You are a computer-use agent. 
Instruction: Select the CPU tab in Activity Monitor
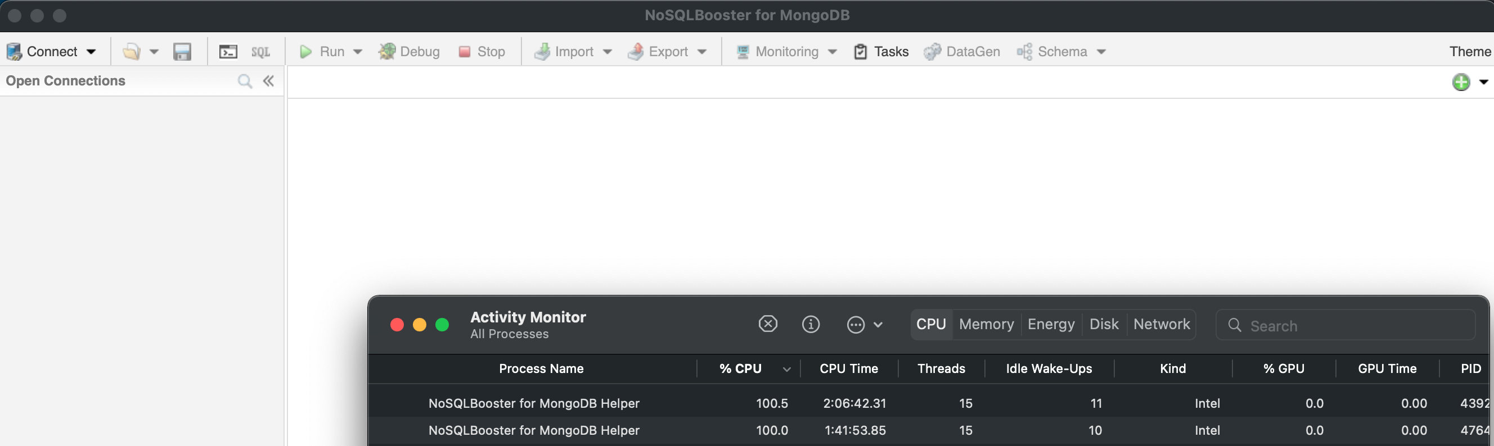click(931, 324)
